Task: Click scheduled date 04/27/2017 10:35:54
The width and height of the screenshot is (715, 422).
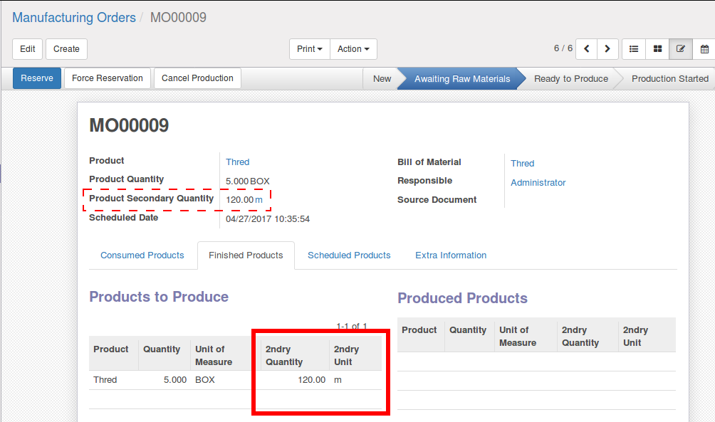Action: pos(268,218)
